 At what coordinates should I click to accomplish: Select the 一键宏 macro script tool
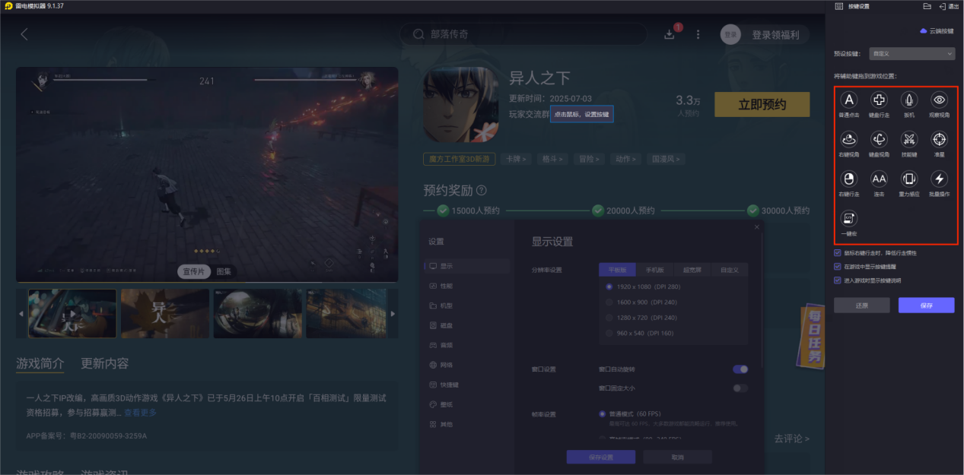(x=849, y=219)
